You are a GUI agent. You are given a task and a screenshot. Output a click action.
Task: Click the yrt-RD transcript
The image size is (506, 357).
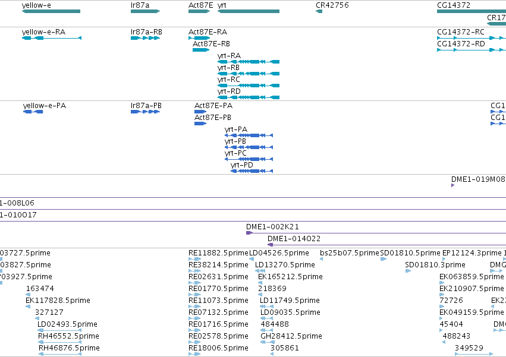[x=249, y=97]
